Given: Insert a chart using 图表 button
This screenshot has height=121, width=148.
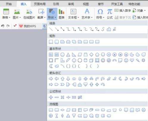Looking at the screenshot, I should coord(62,14).
